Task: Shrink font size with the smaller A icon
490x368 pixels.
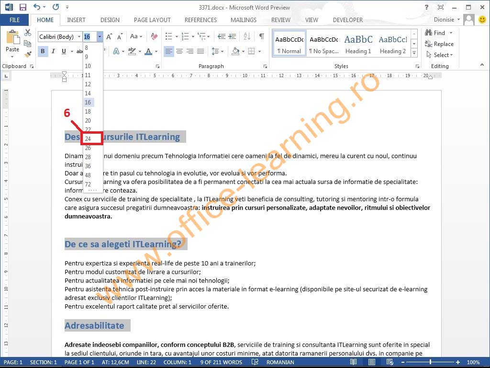Action: coord(120,36)
